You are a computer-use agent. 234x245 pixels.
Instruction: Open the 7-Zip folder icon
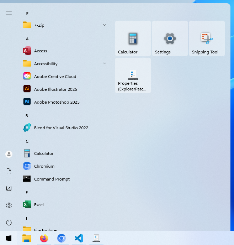[x=27, y=25]
